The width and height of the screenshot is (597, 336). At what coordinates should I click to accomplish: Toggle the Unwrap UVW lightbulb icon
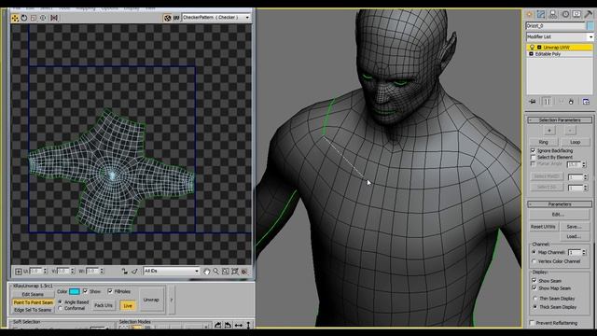(533, 48)
